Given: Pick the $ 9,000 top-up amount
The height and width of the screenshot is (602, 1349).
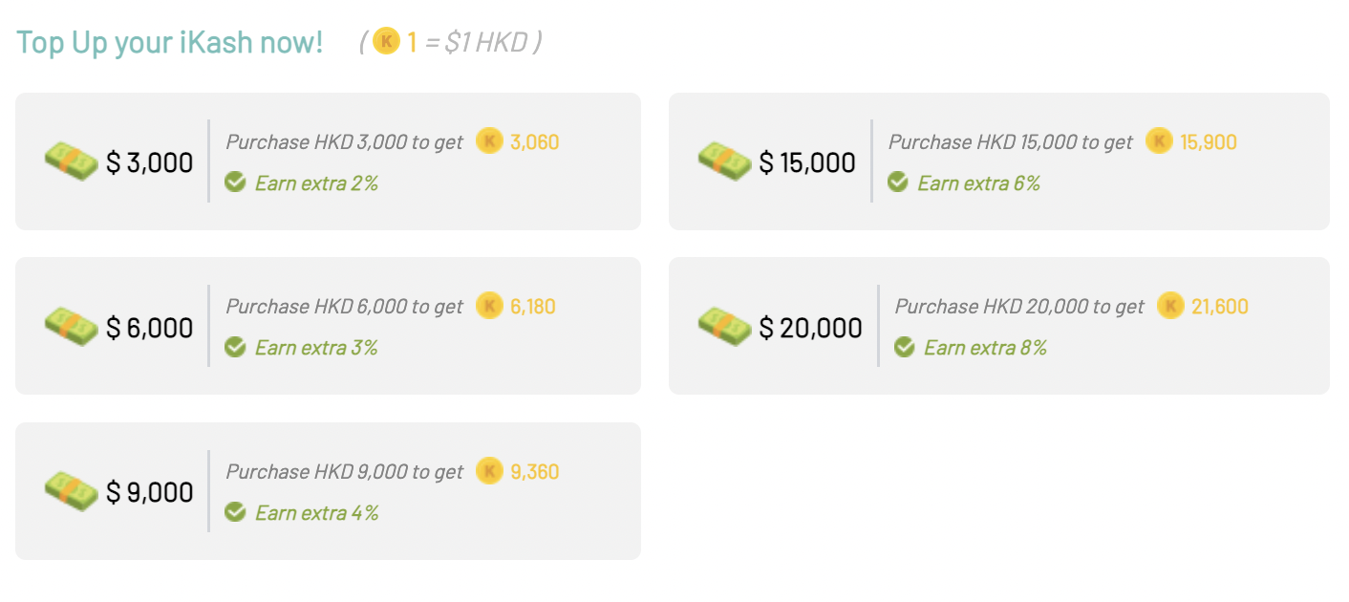Looking at the screenshot, I should (x=150, y=492).
